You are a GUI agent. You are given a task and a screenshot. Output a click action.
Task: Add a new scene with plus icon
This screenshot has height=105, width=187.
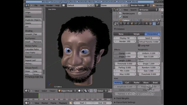pyautogui.click(x=123, y=5)
